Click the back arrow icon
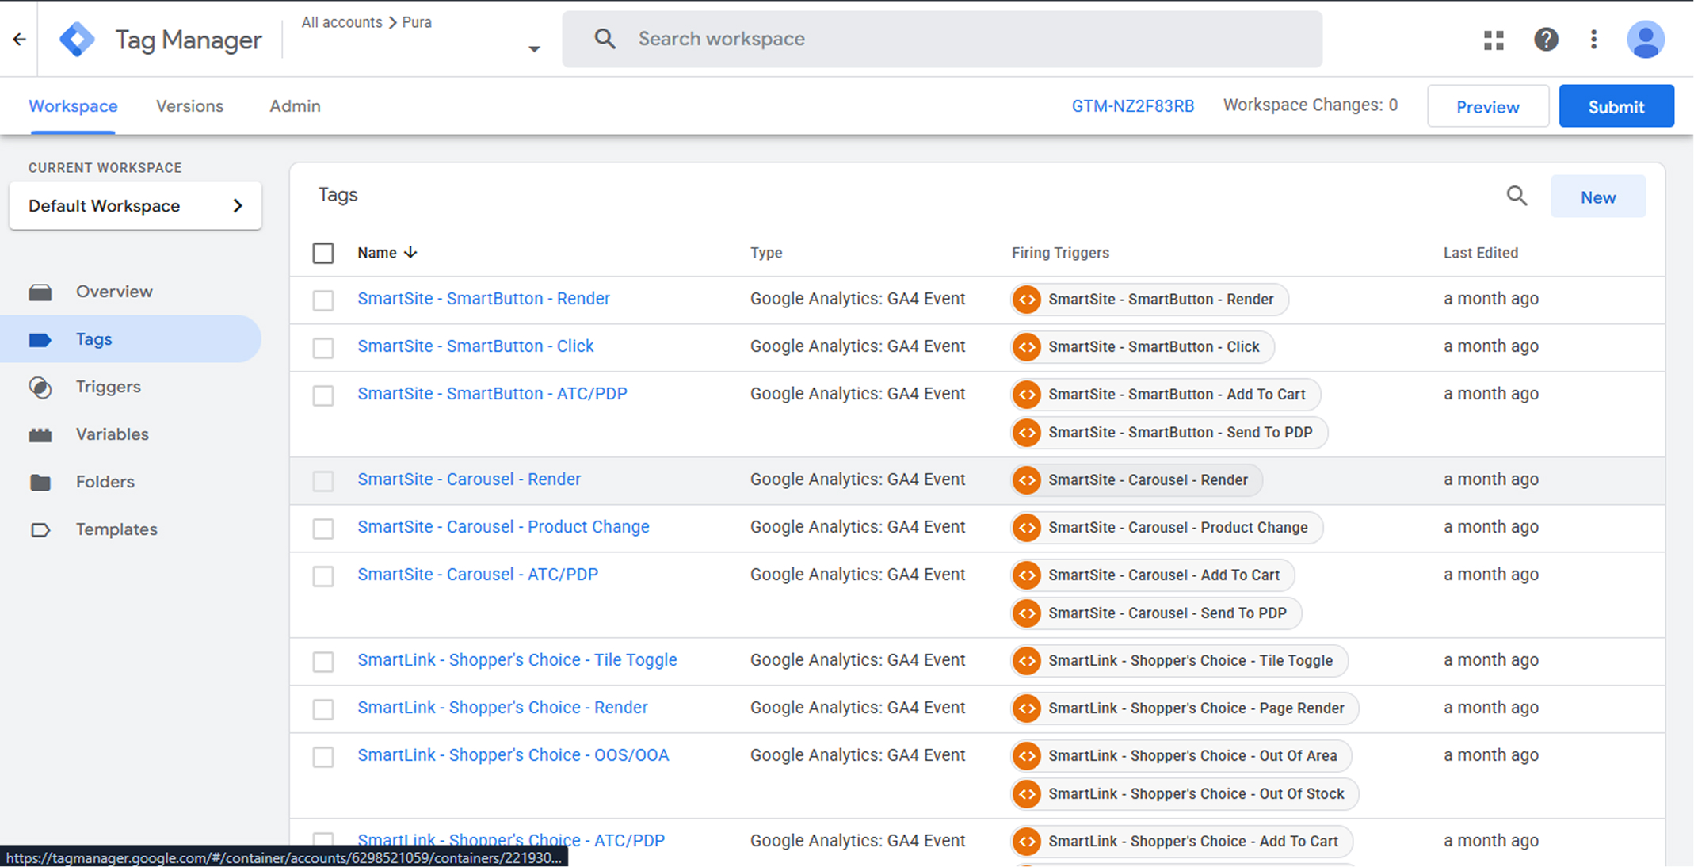The width and height of the screenshot is (1694, 867). coord(20,39)
